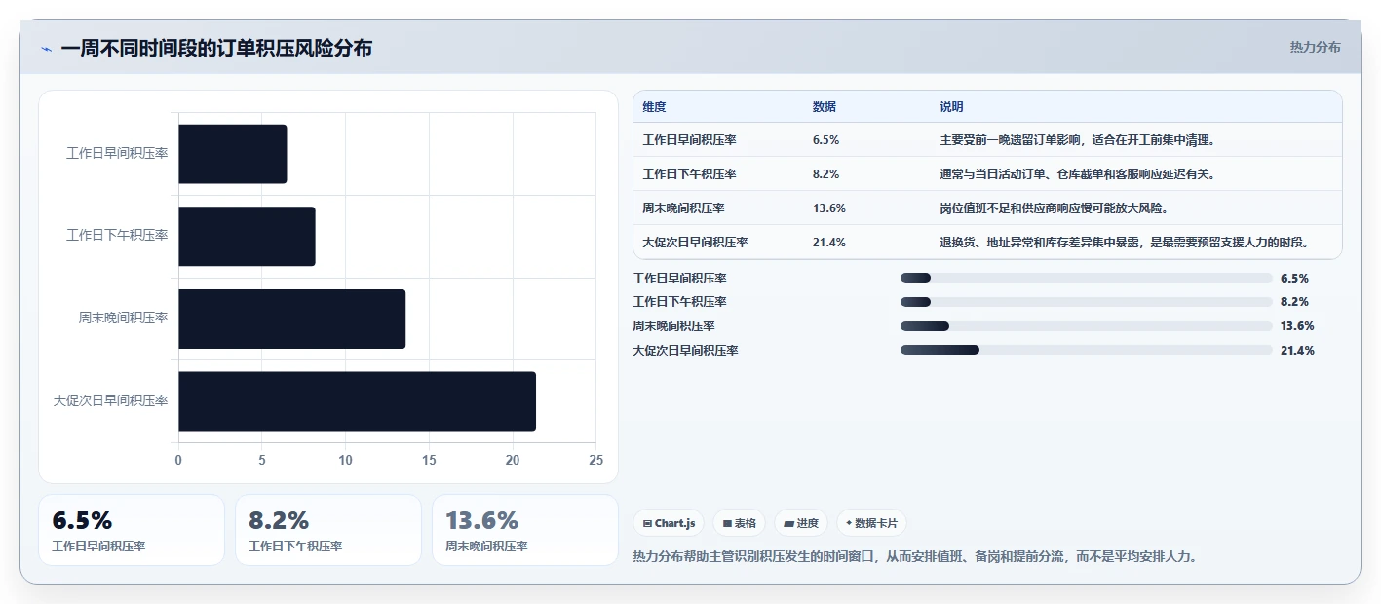Click the 周末晚间积压率 bar in the chart
The height and width of the screenshot is (604, 1381).
pyautogui.click(x=292, y=319)
